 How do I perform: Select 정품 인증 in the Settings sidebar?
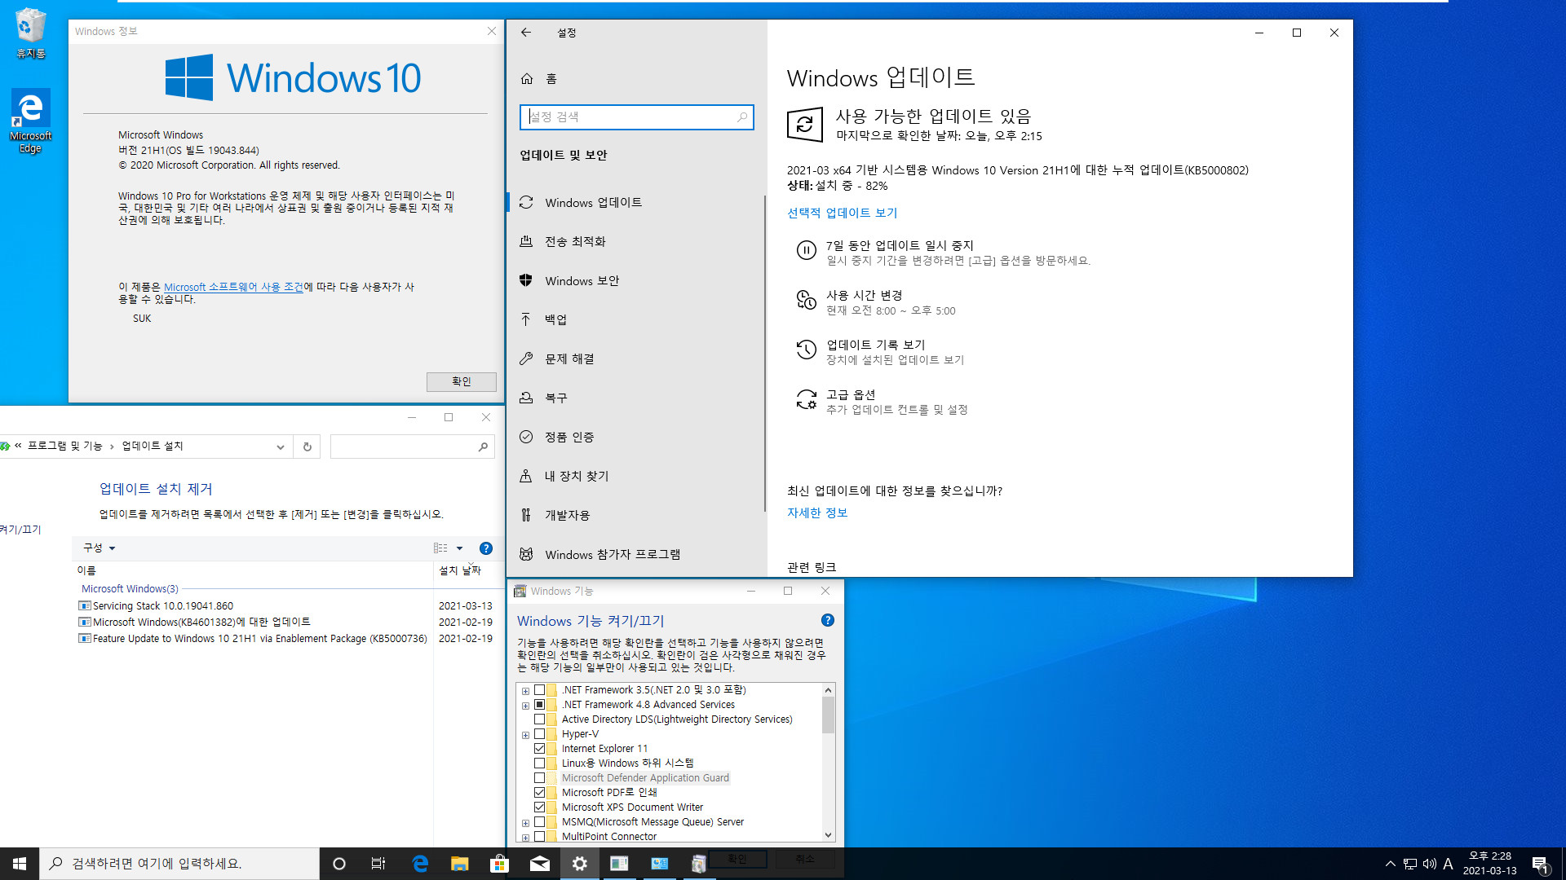click(635, 438)
